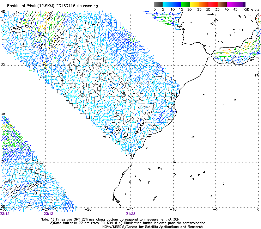Image resolution: width=261 pixels, height=229 pixels.
Task: Click the yellow 20-25 knots legend color segment
Action: (195, 4)
